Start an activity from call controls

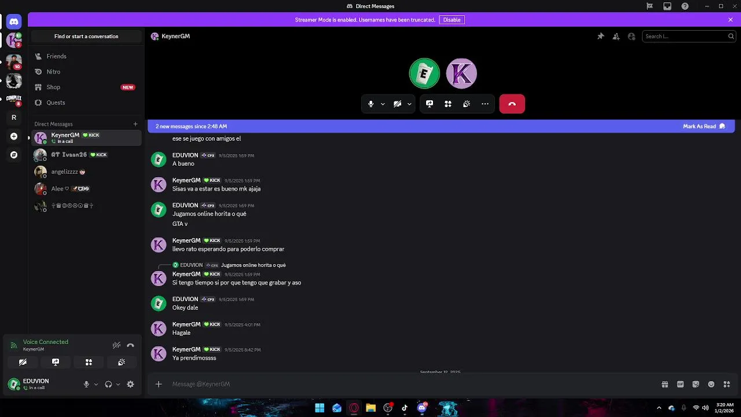pyautogui.click(x=448, y=104)
